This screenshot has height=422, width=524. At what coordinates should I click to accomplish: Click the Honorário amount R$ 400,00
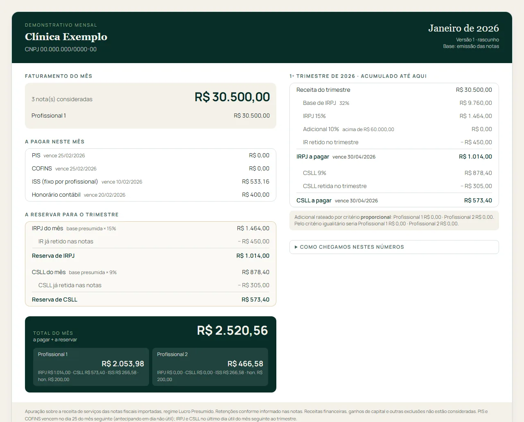click(x=255, y=195)
